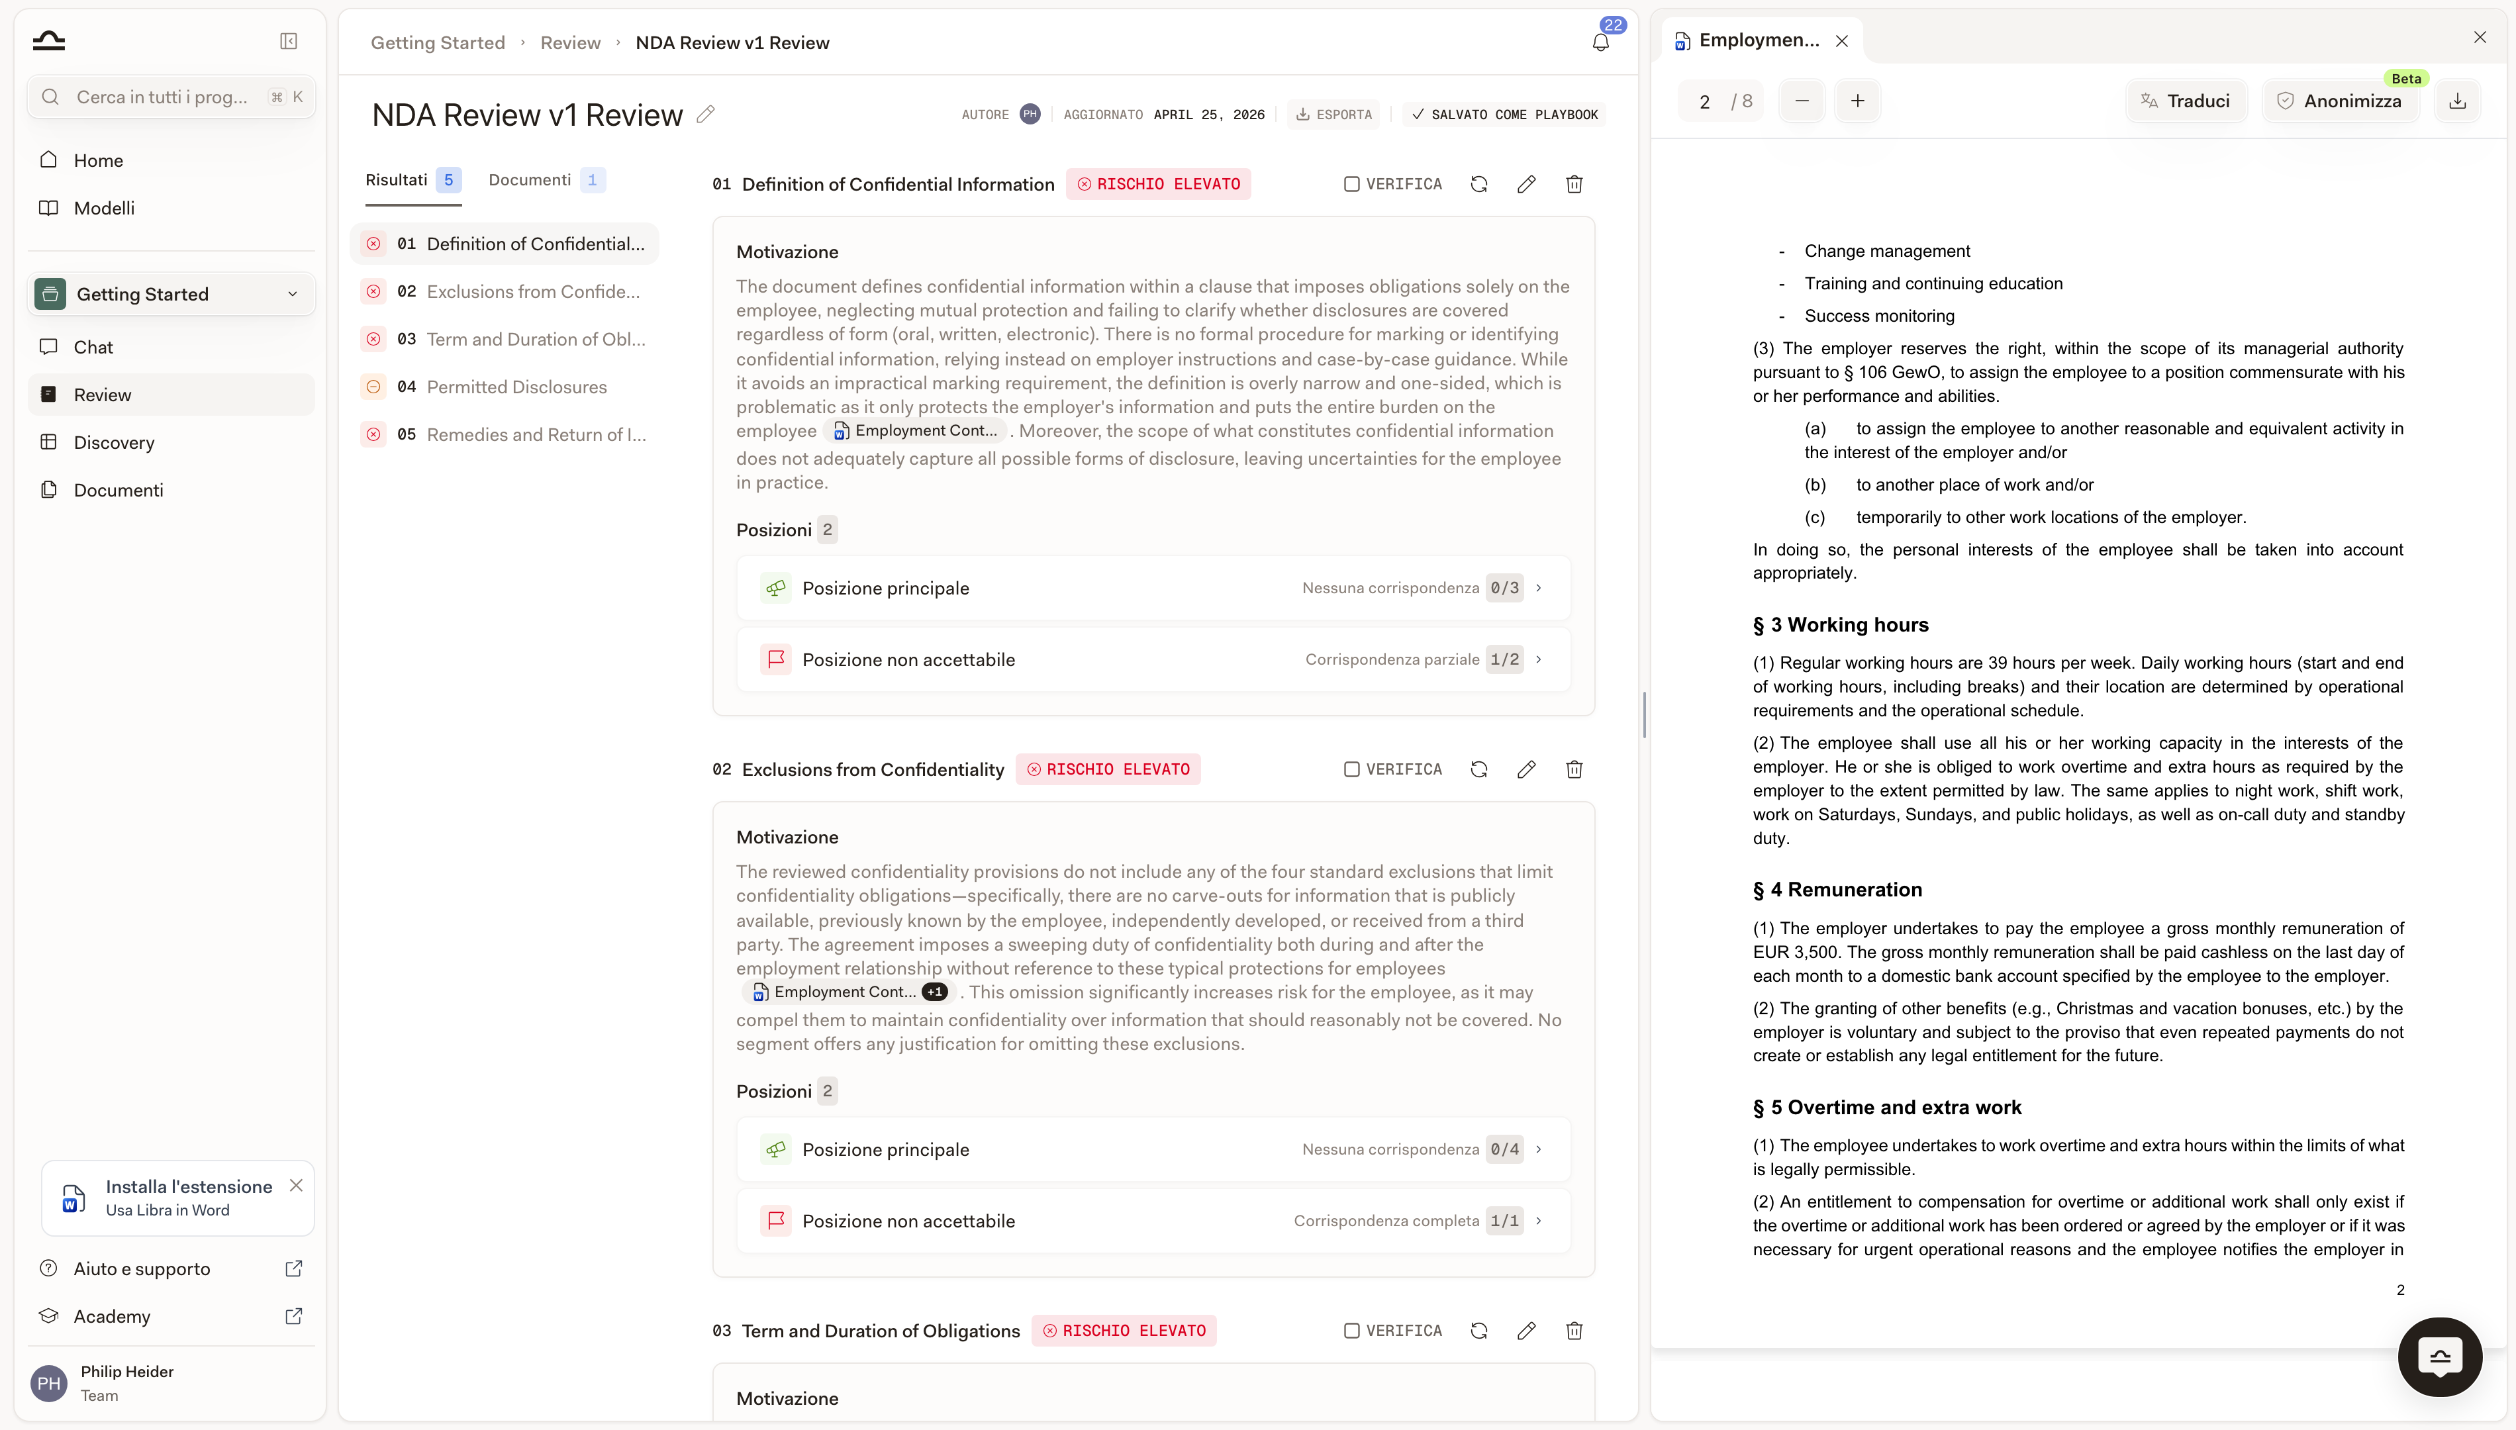Expand the Getting Started project dropdown
This screenshot has width=2516, height=1430.
(x=172, y=295)
